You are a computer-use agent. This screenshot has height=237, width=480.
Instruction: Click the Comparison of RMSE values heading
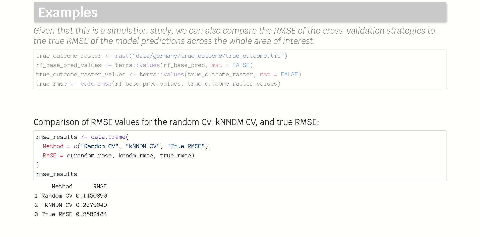coord(176,122)
